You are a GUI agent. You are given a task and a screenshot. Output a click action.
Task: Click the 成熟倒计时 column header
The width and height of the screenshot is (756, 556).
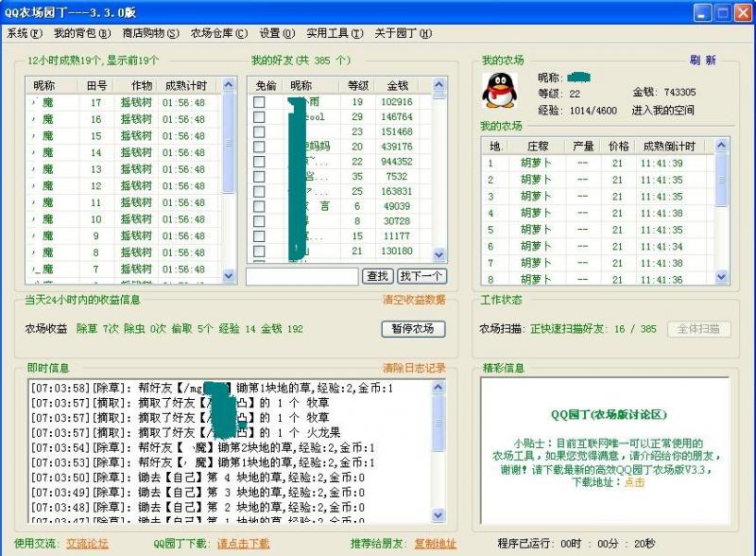669,146
